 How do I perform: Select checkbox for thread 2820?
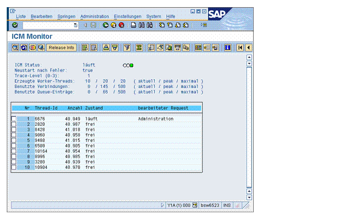click(x=14, y=124)
